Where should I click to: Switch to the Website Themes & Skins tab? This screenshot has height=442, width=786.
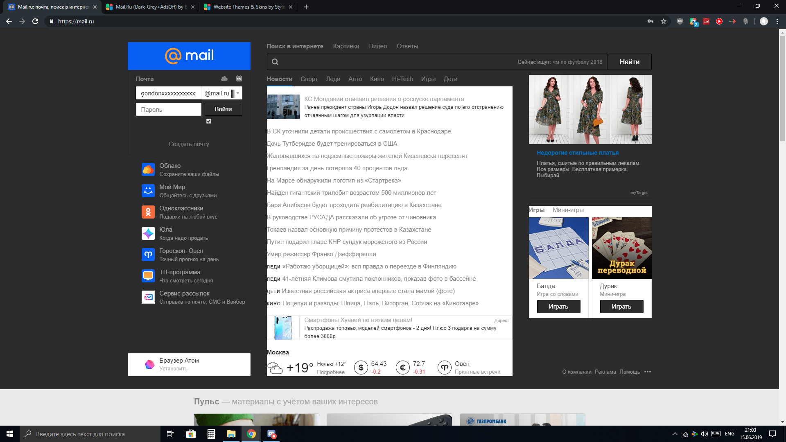click(249, 7)
